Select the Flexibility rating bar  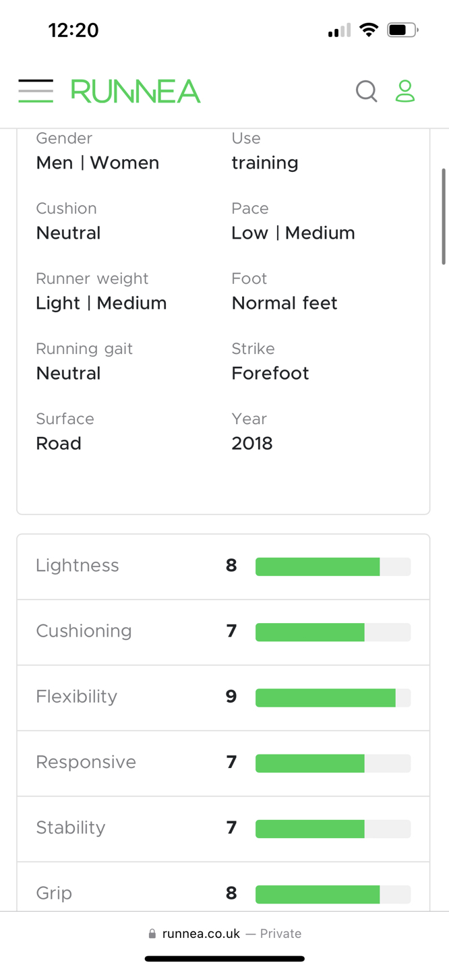click(x=333, y=698)
